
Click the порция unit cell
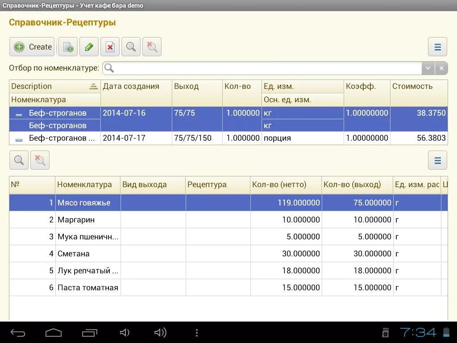(303, 138)
